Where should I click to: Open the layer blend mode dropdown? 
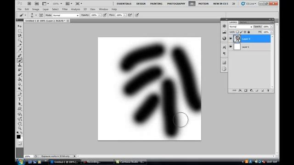(241, 27)
